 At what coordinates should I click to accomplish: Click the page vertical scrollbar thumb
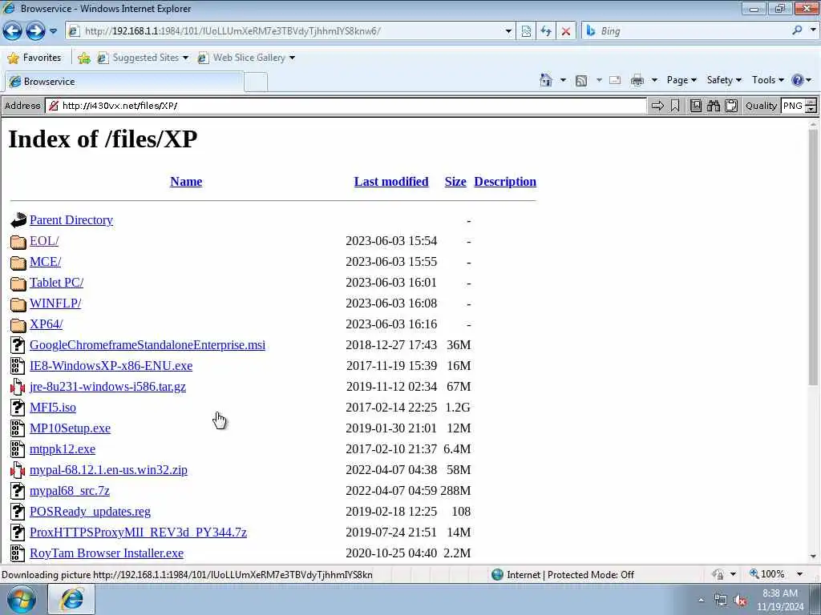coord(813,257)
